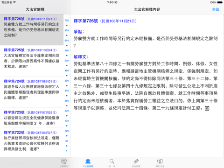
Task: Jump to index number 390
Action: coord(67,81)
